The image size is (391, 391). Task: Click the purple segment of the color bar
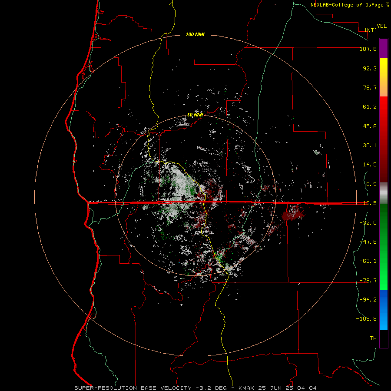(384, 49)
